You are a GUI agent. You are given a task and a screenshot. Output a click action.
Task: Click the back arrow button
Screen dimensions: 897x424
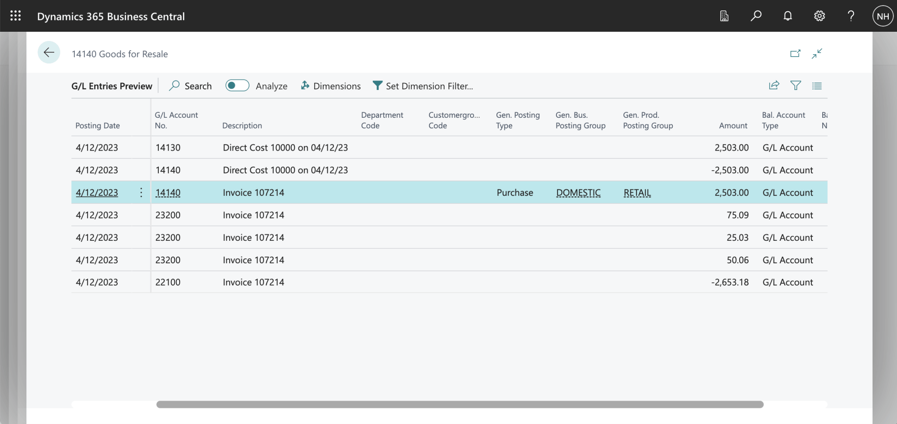[x=49, y=53]
